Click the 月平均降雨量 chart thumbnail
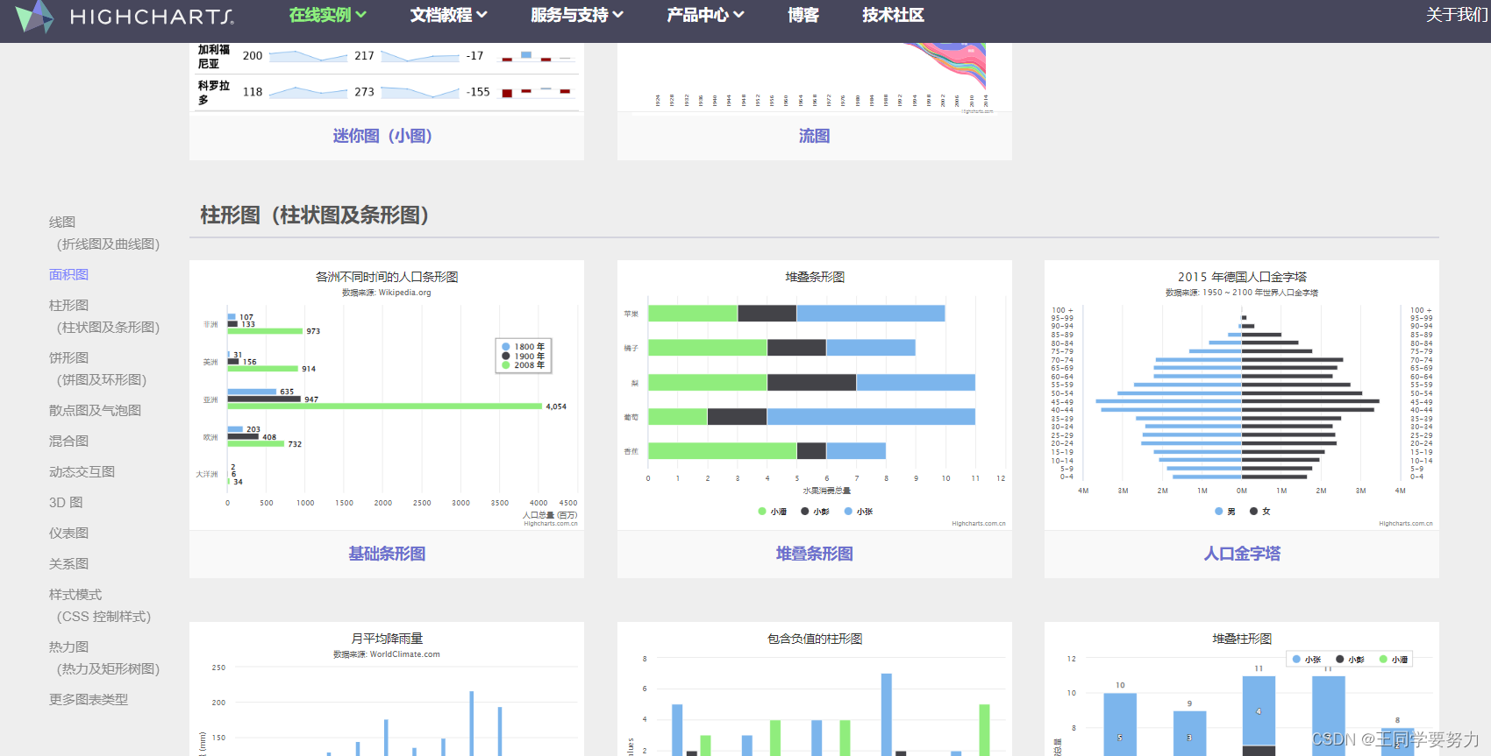Viewport: 1491px width, 756px height. pos(387,689)
